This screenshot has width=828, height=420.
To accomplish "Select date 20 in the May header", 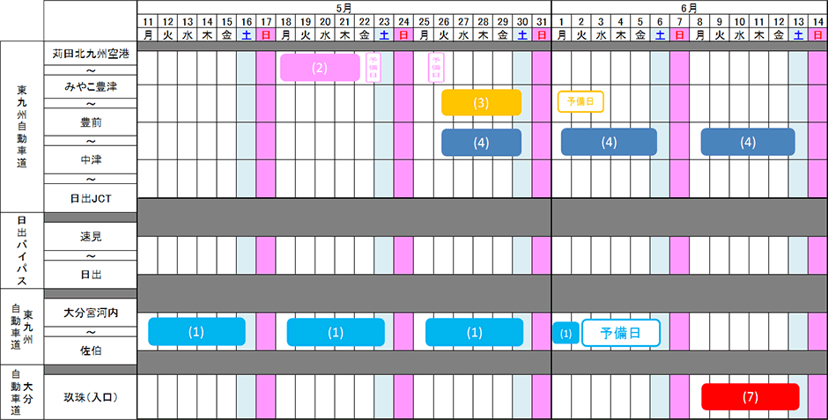I will (325, 22).
